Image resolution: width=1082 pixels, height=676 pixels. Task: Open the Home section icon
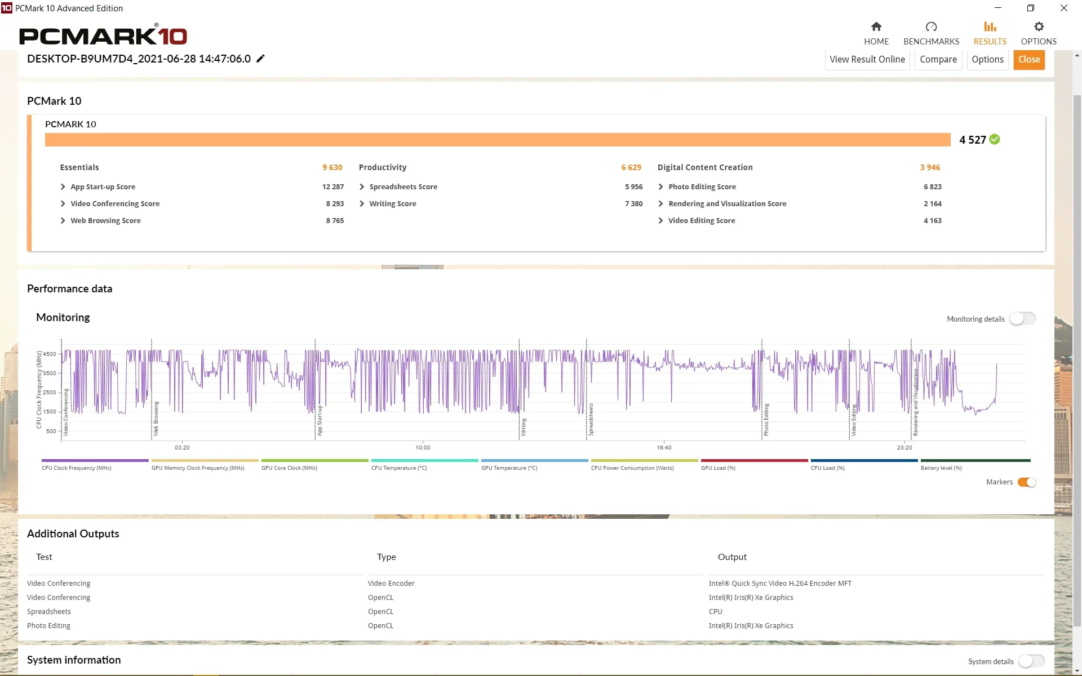(x=876, y=26)
